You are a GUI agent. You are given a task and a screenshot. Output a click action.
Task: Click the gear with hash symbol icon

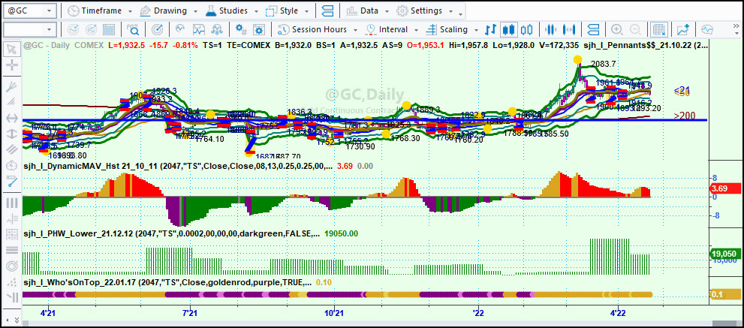[241, 29]
